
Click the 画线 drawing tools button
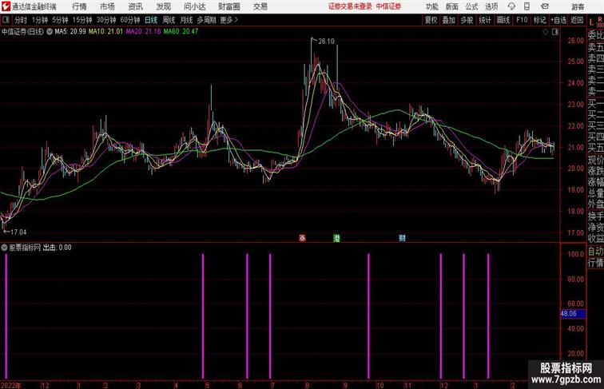tap(503, 20)
